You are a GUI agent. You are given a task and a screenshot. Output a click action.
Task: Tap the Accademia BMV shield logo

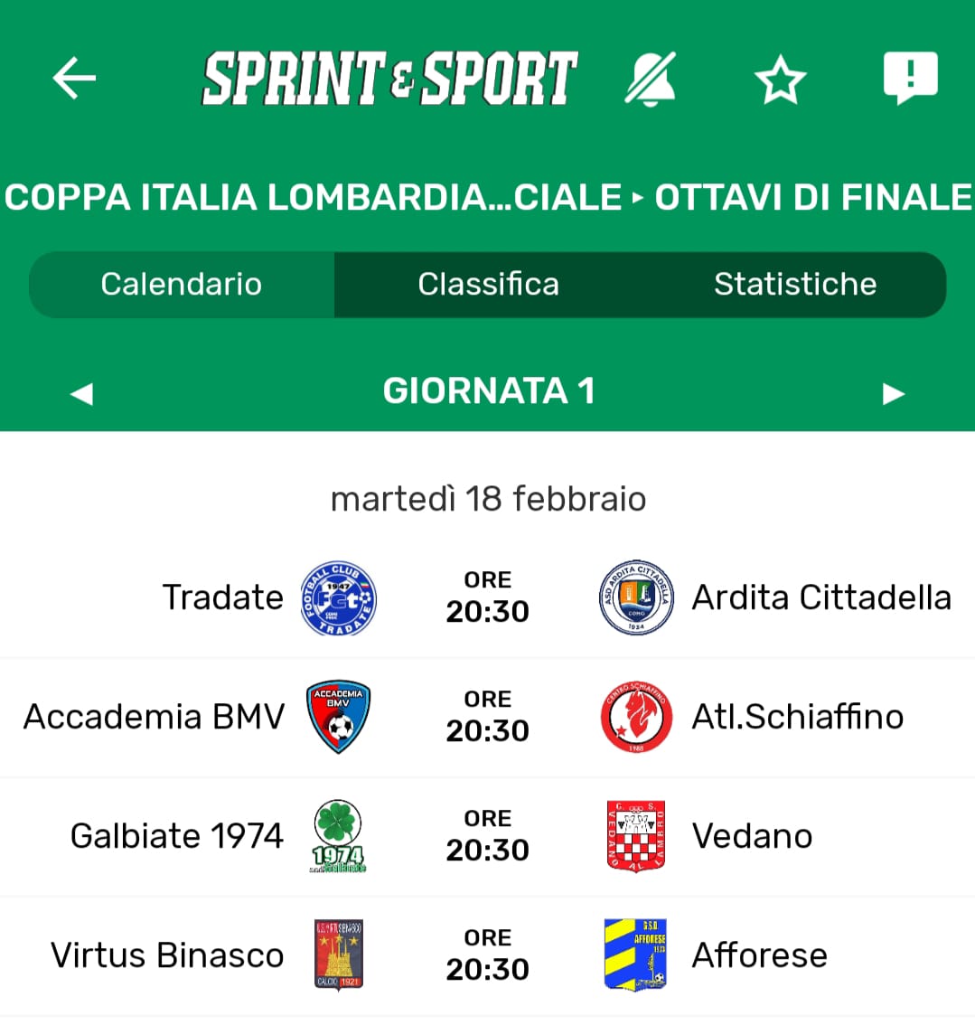pyautogui.click(x=338, y=717)
